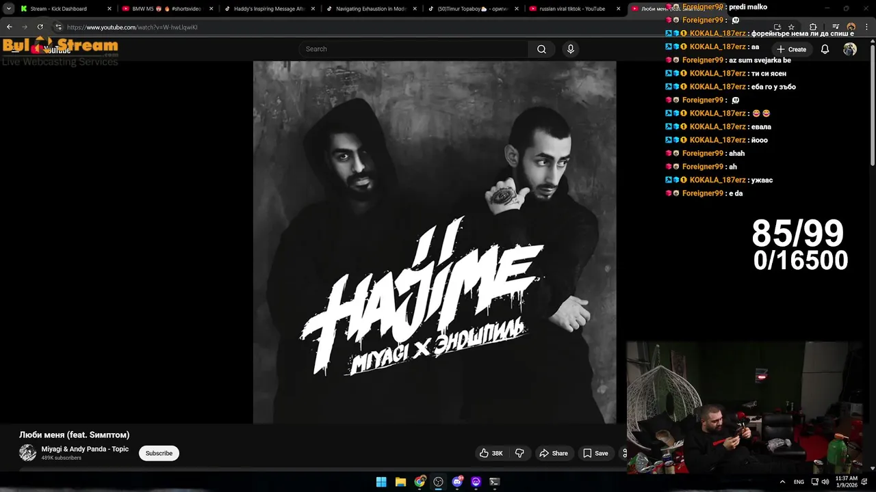The height and width of the screenshot is (492, 876).
Task: Open the Chrome profile avatar in toolbar
Action: 851,27
